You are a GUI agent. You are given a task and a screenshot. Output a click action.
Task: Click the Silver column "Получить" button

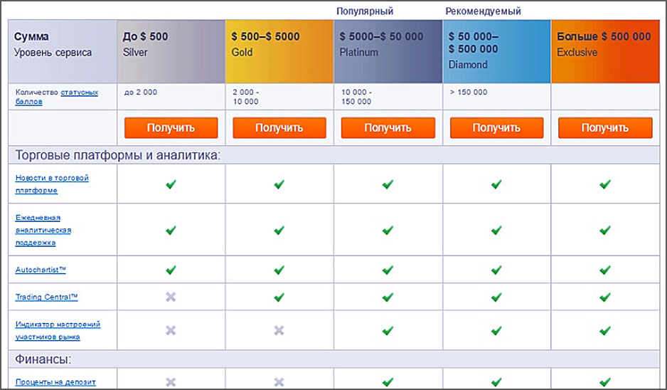[171, 128]
